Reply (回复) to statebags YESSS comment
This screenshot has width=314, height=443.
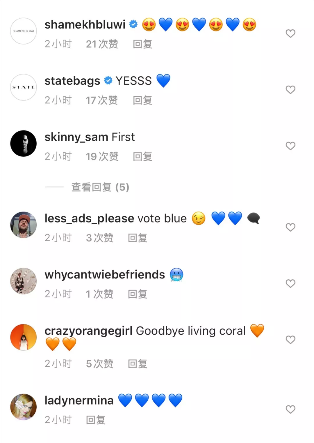[142, 100]
